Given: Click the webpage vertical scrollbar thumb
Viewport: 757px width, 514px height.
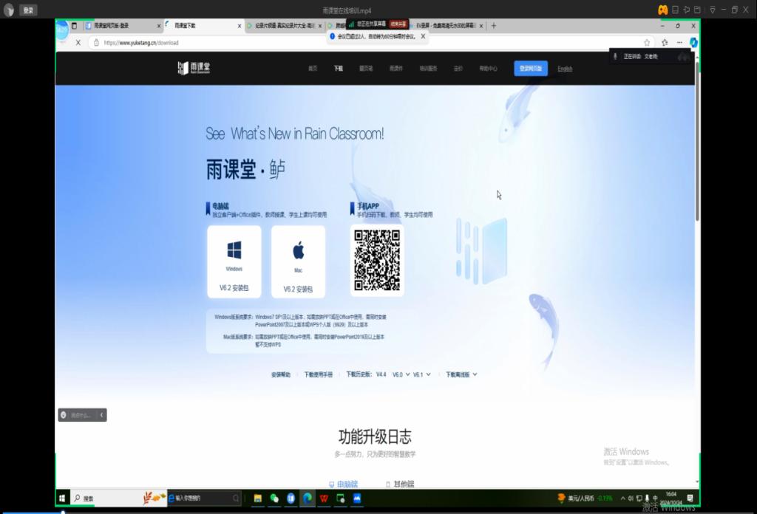Looking at the screenshot, I should coord(697,141).
